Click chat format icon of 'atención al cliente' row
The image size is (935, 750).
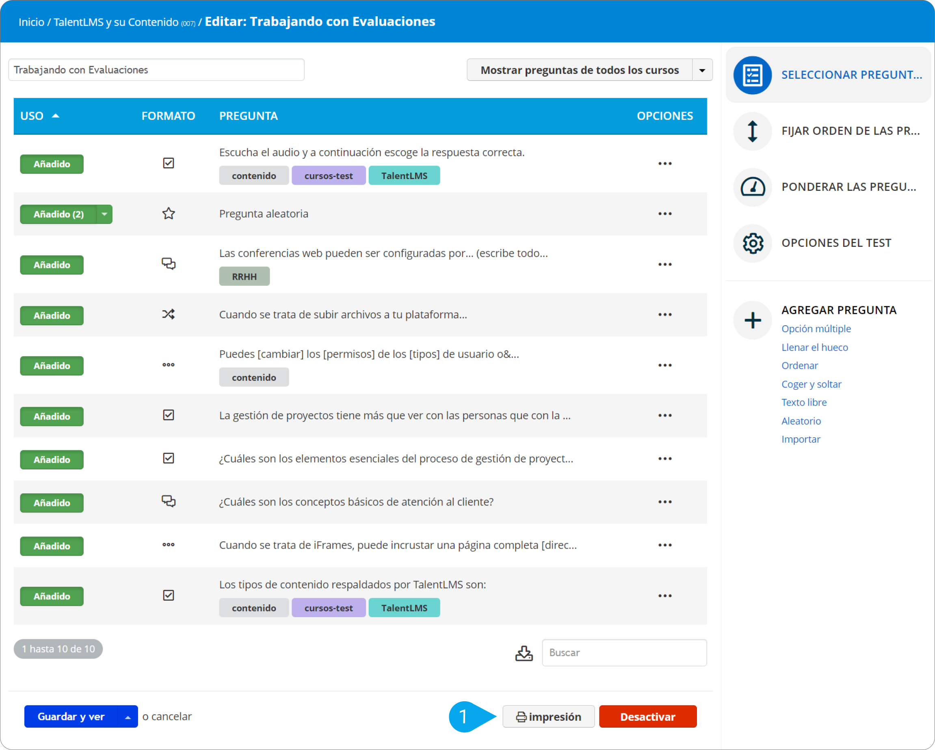[x=168, y=501]
